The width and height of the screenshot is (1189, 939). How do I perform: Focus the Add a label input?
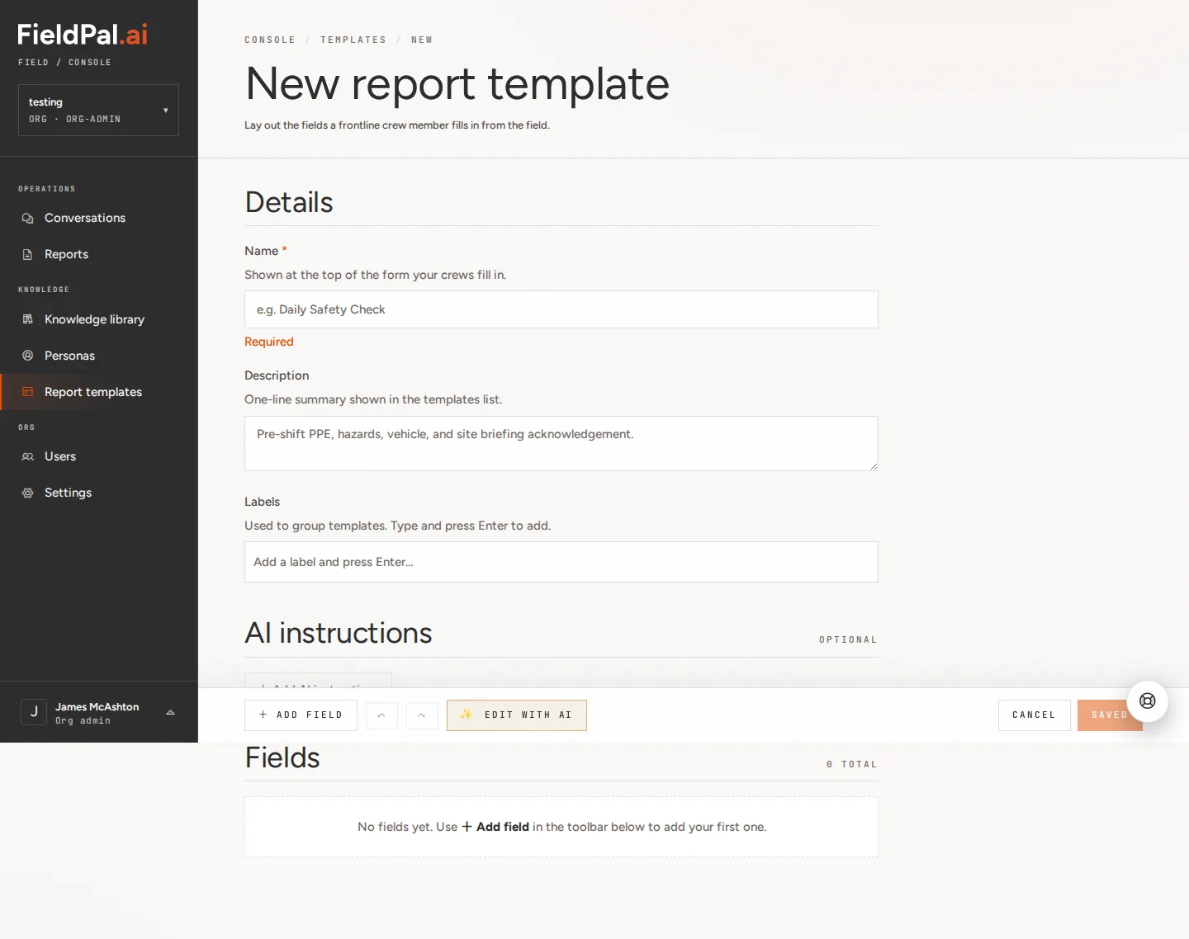561,562
